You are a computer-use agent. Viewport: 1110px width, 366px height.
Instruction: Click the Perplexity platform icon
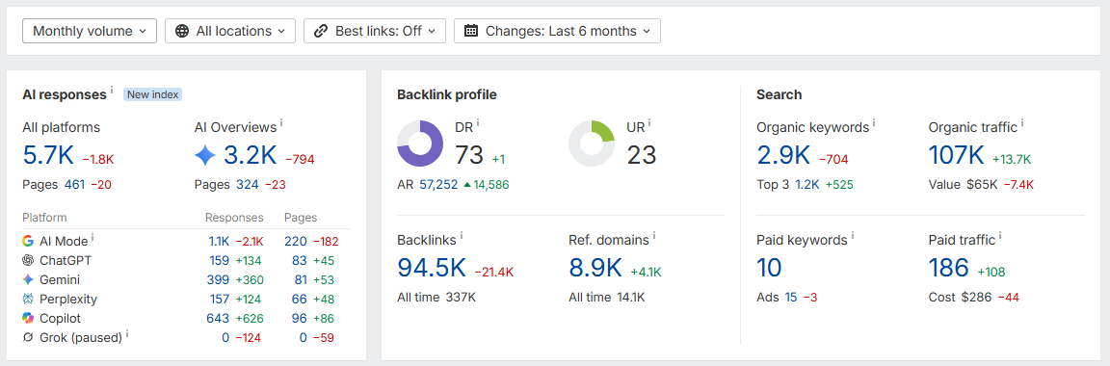tap(28, 299)
